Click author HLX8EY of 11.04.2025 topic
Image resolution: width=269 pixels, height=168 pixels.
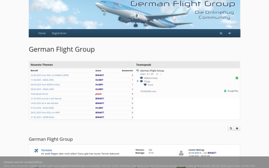point(100,80)
